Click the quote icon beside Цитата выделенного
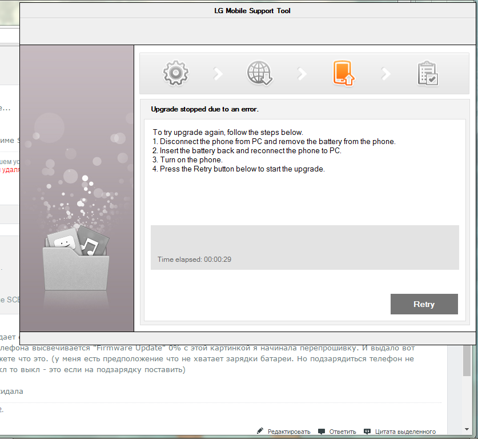The image size is (478, 439). click(x=367, y=432)
